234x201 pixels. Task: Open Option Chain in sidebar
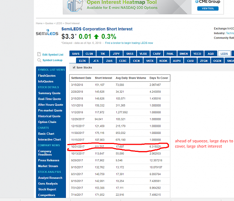(x=47, y=122)
